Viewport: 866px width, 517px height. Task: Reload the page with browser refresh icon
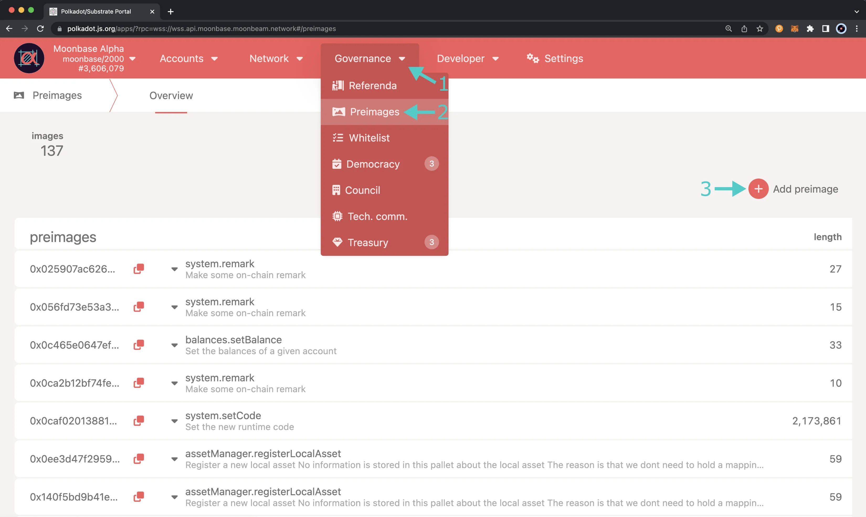40,29
